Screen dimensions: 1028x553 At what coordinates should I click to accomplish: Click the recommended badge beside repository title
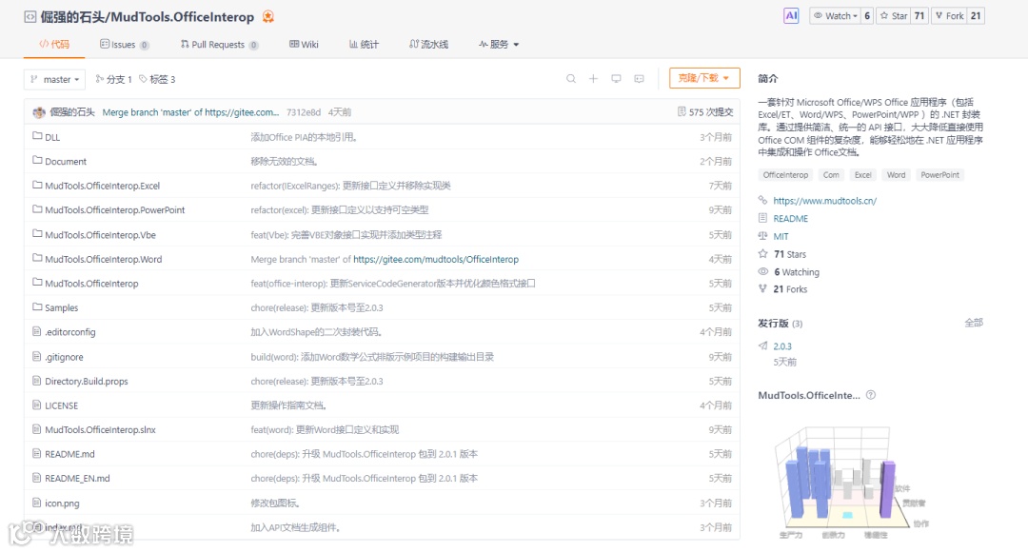268,17
